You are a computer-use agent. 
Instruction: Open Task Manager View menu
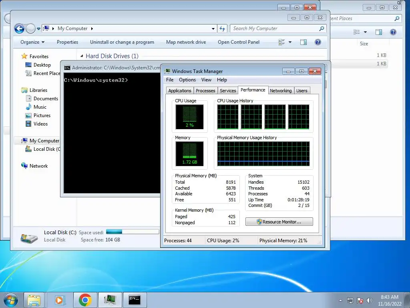pyautogui.click(x=206, y=80)
